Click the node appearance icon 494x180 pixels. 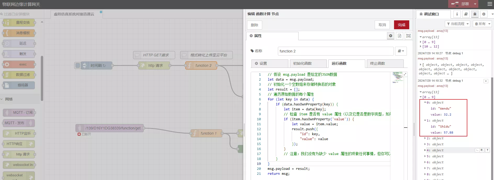408,36
